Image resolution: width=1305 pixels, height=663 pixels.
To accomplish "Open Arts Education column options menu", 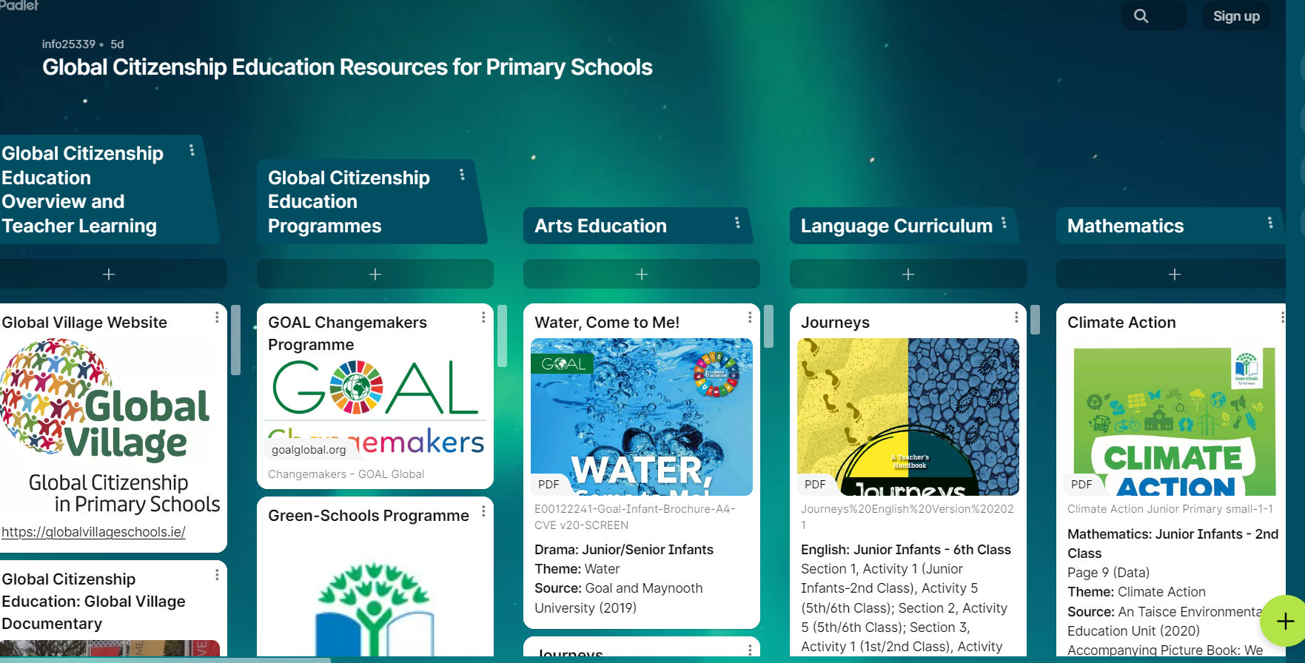I will tap(737, 223).
